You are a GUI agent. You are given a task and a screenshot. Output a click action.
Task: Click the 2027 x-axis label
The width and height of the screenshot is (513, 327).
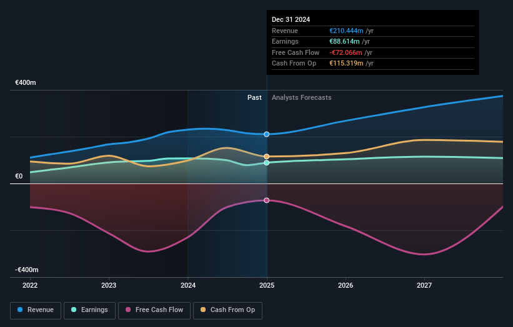point(424,286)
